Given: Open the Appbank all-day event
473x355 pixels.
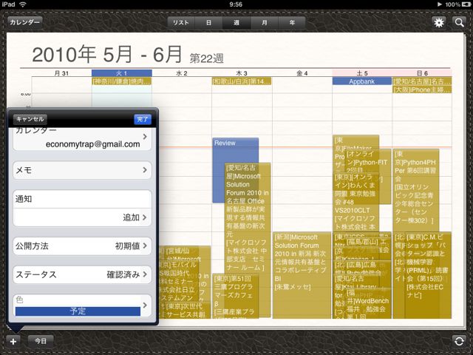Looking at the screenshot, I should [361, 81].
